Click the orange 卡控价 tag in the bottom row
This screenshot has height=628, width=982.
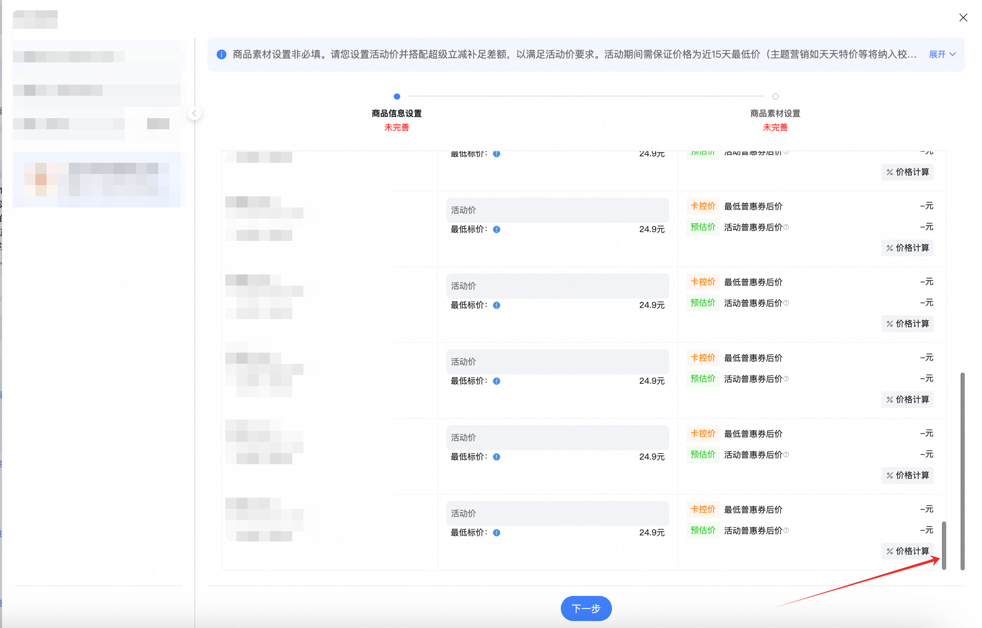pos(703,509)
